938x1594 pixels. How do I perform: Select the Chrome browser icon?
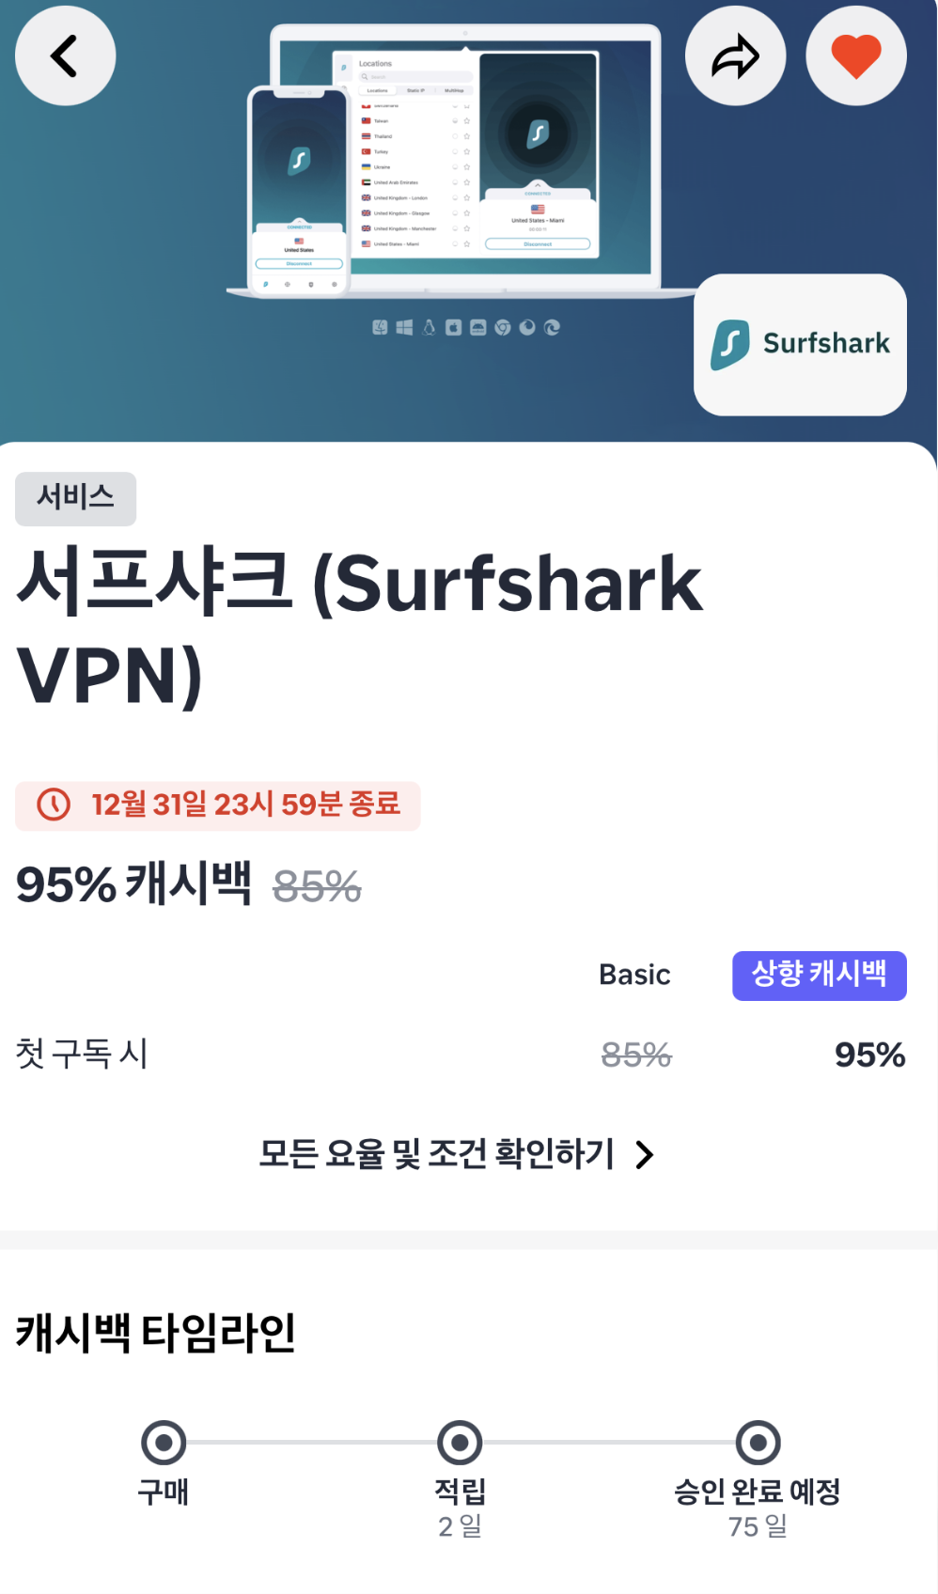503,327
